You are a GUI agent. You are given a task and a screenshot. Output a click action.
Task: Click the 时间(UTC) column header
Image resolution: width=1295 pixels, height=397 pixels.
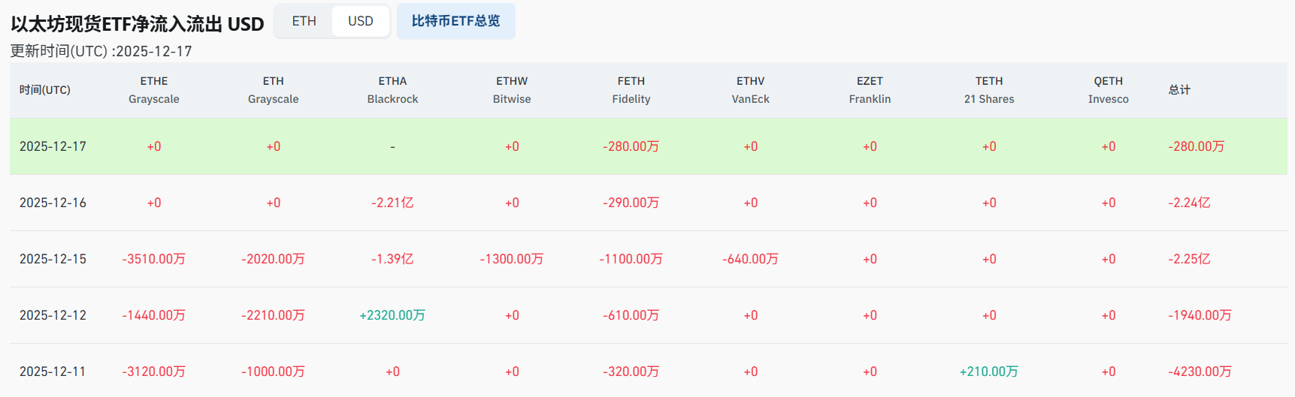point(45,90)
